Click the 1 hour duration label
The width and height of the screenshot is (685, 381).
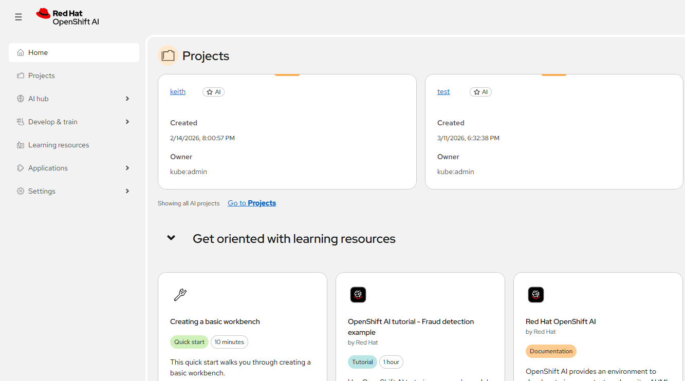click(391, 362)
